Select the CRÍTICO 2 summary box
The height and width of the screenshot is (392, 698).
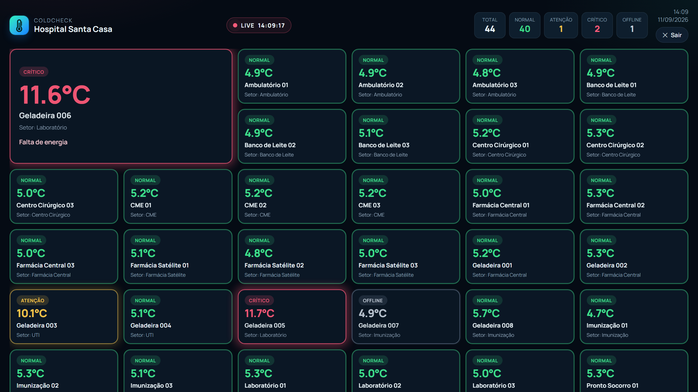pos(597,25)
